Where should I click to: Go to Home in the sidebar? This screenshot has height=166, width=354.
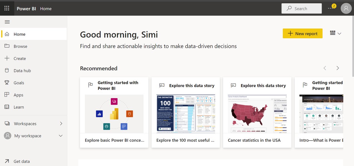coord(19,34)
